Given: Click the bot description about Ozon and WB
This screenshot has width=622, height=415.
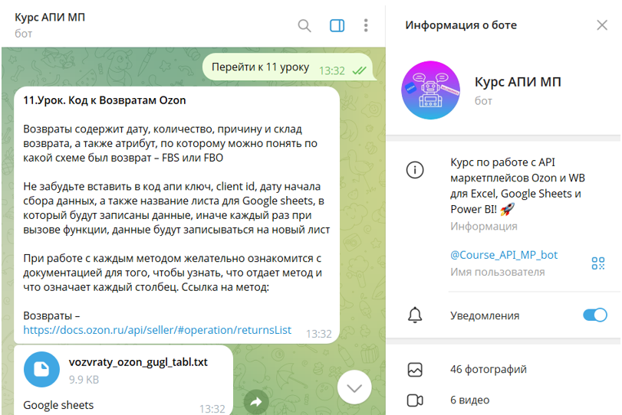Looking at the screenshot, I should point(517,186).
